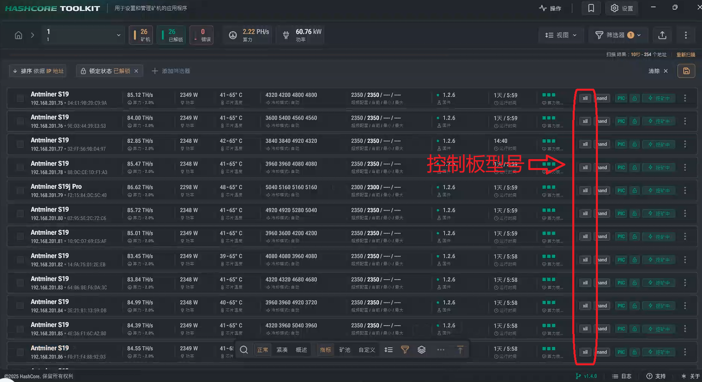Remove the 锁定状态 已解锁 filter chip

(136, 71)
